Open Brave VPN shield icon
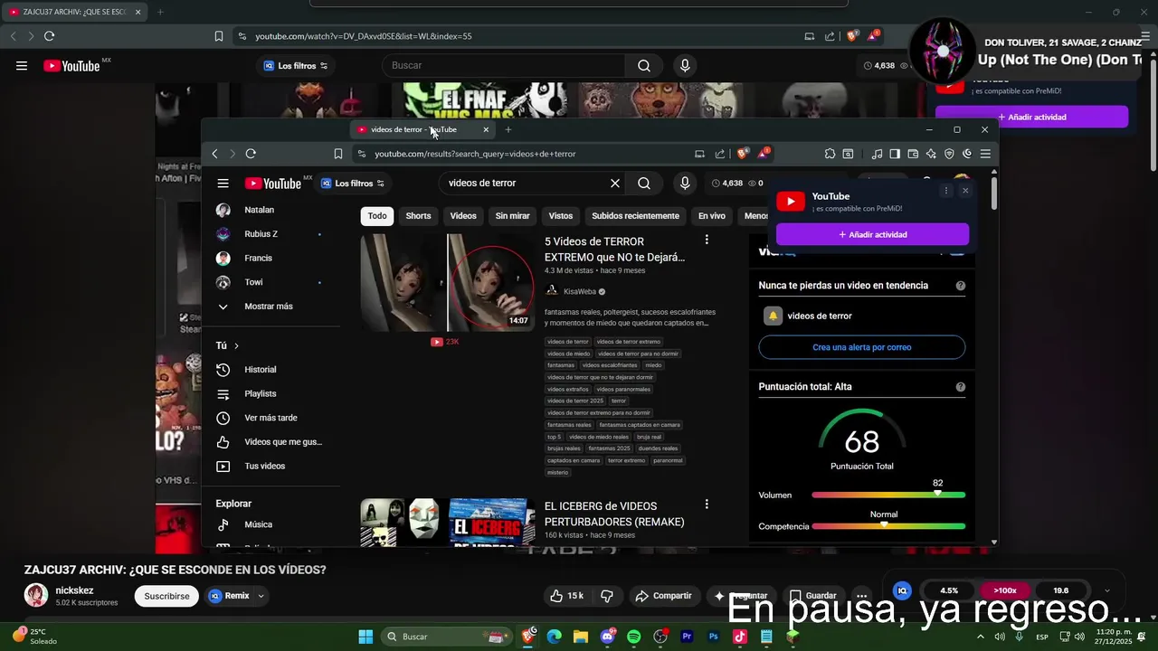The width and height of the screenshot is (1158, 651). point(949,154)
